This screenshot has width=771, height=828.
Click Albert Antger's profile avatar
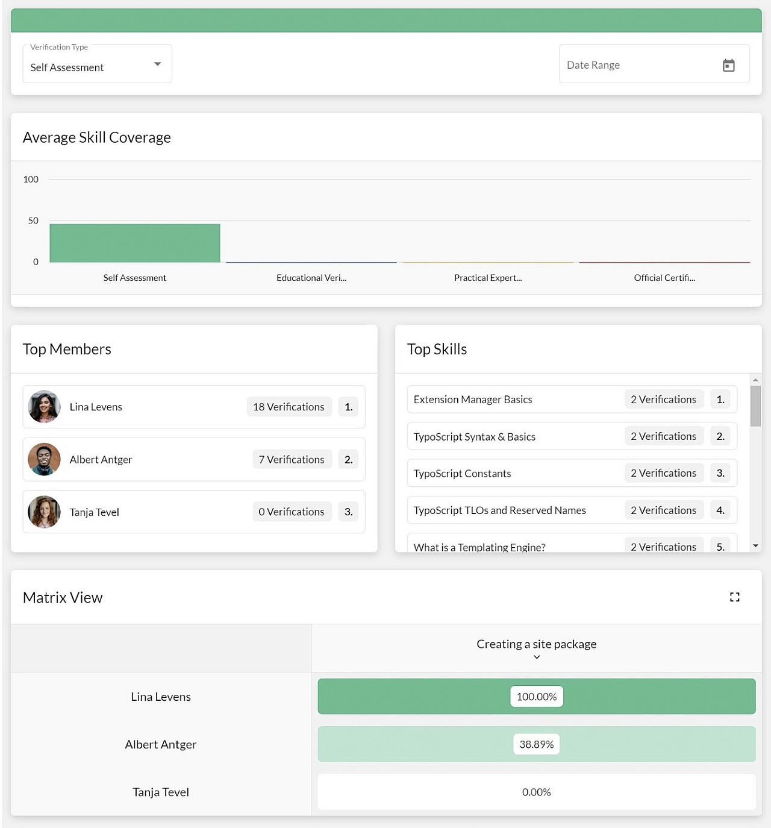(44, 459)
